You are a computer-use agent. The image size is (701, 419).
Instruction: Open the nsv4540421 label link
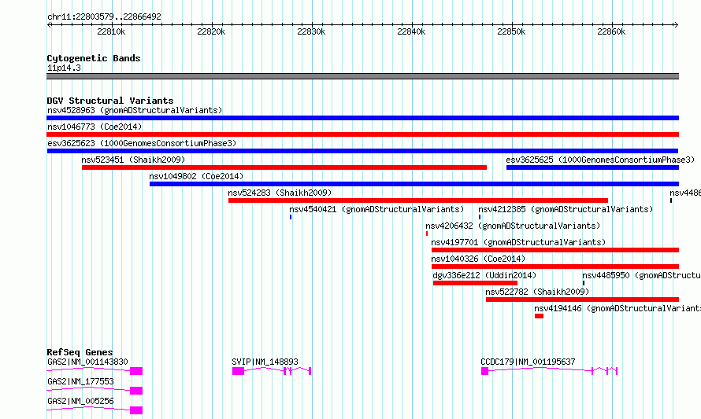[376, 209]
